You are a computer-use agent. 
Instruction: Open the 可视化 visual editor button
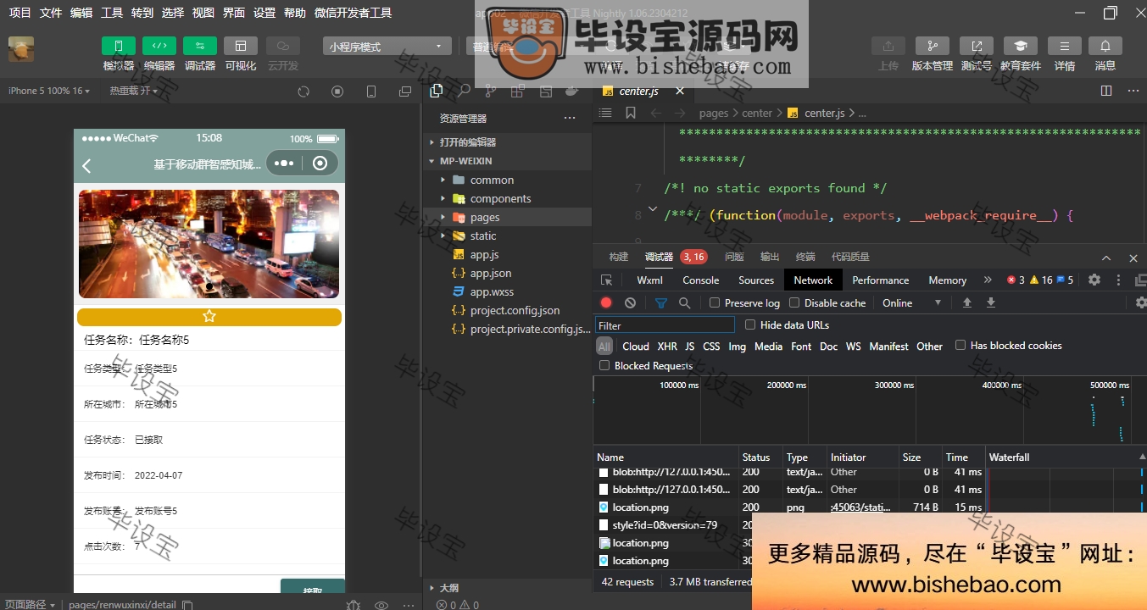[x=241, y=46]
